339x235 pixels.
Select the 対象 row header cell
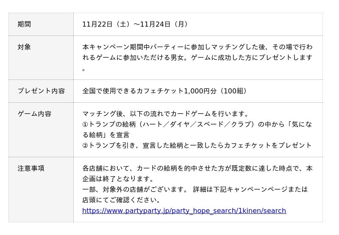tap(24, 47)
